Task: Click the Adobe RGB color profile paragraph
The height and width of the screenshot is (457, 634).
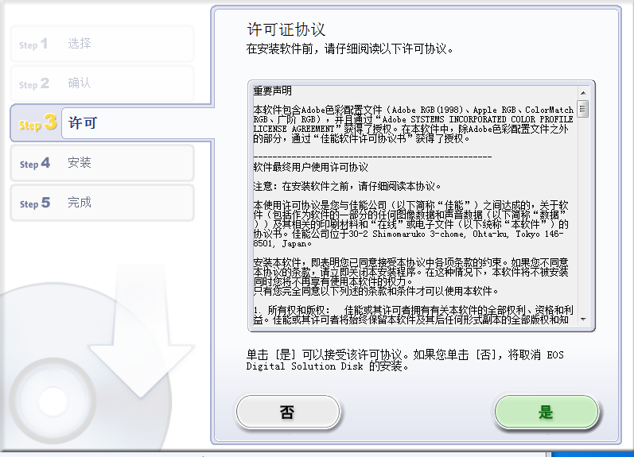Action: (x=413, y=123)
